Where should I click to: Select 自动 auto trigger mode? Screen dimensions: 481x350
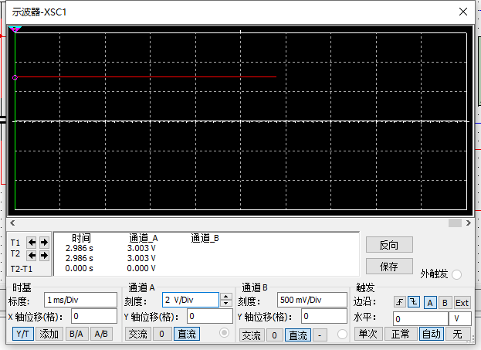432,334
